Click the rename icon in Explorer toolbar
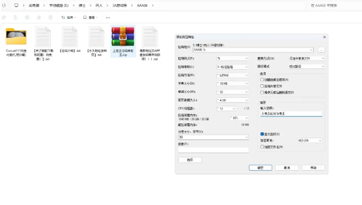Screen dimensions: 362x205 tap(27, 18)
